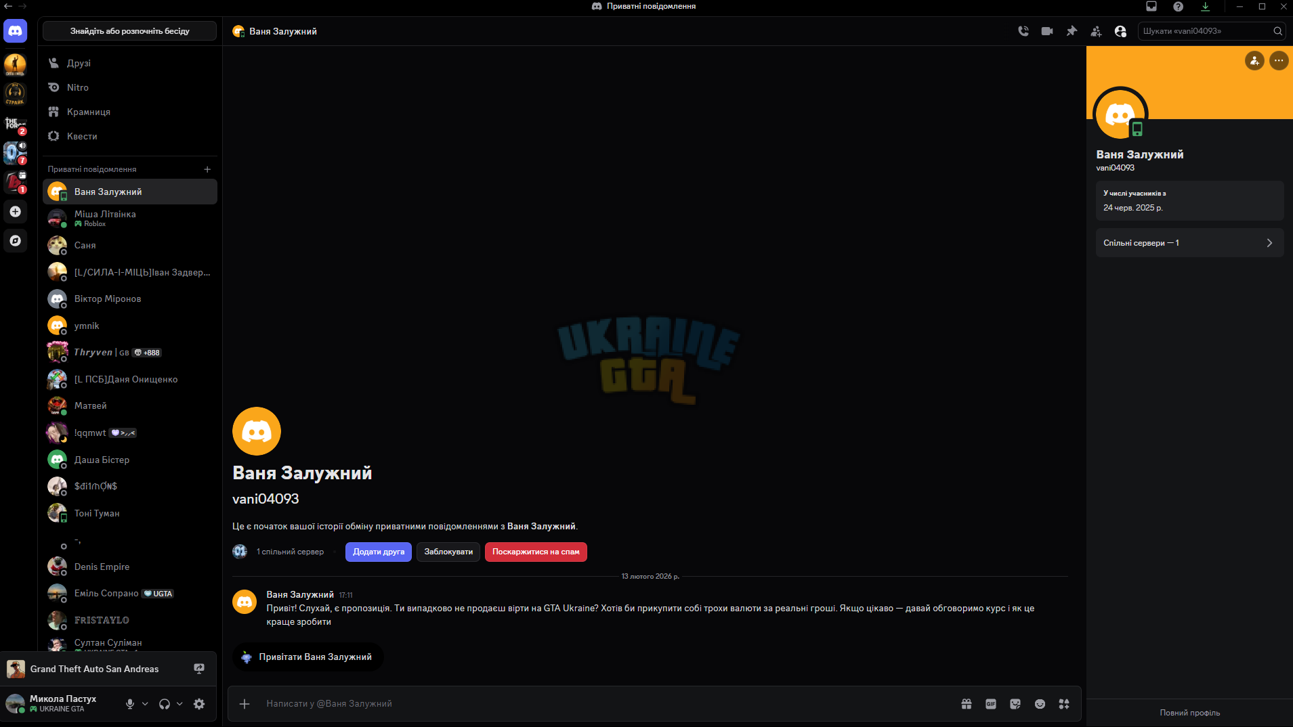Click the search icon in header
The width and height of the screenshot is (1293, 727).
1277,31
